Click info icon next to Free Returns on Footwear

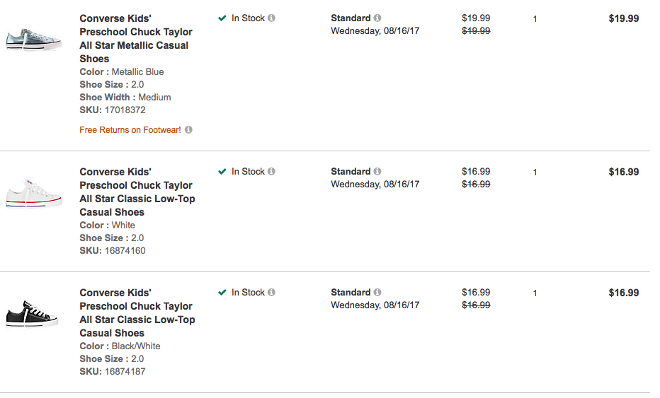[189, 130]
